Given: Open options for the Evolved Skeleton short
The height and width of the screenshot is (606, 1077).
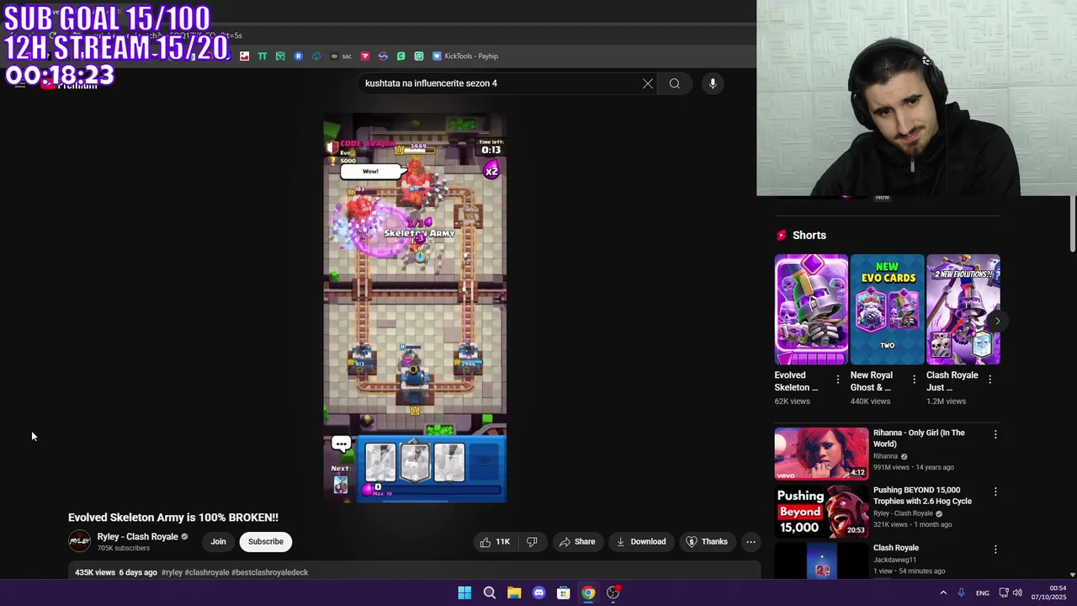Looking at the screenshot, I should click(x=837, y=380).
